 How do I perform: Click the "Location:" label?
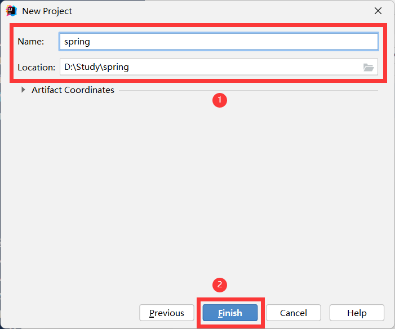36,67
